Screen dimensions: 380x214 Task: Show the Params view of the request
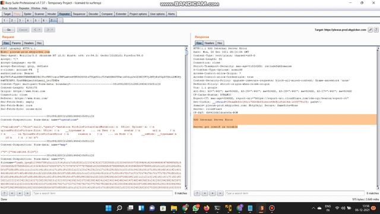(x=16, y=43)
